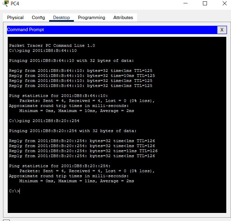Click the reply line with time=11ms
The height and width of the screenshot is (221, 231).
(x=83, y=151)
